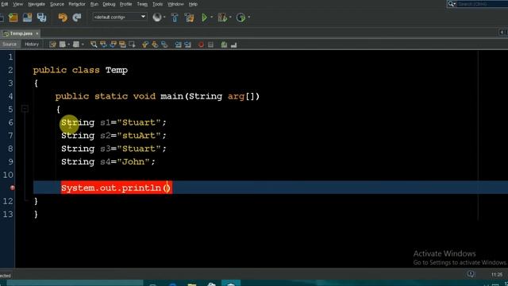Switch to the Source view button

coord(10,44)
